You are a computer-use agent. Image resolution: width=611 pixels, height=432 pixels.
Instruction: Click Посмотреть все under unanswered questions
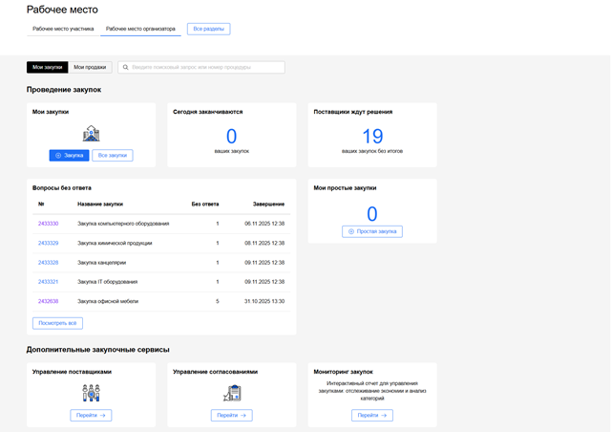coord(57,323)
